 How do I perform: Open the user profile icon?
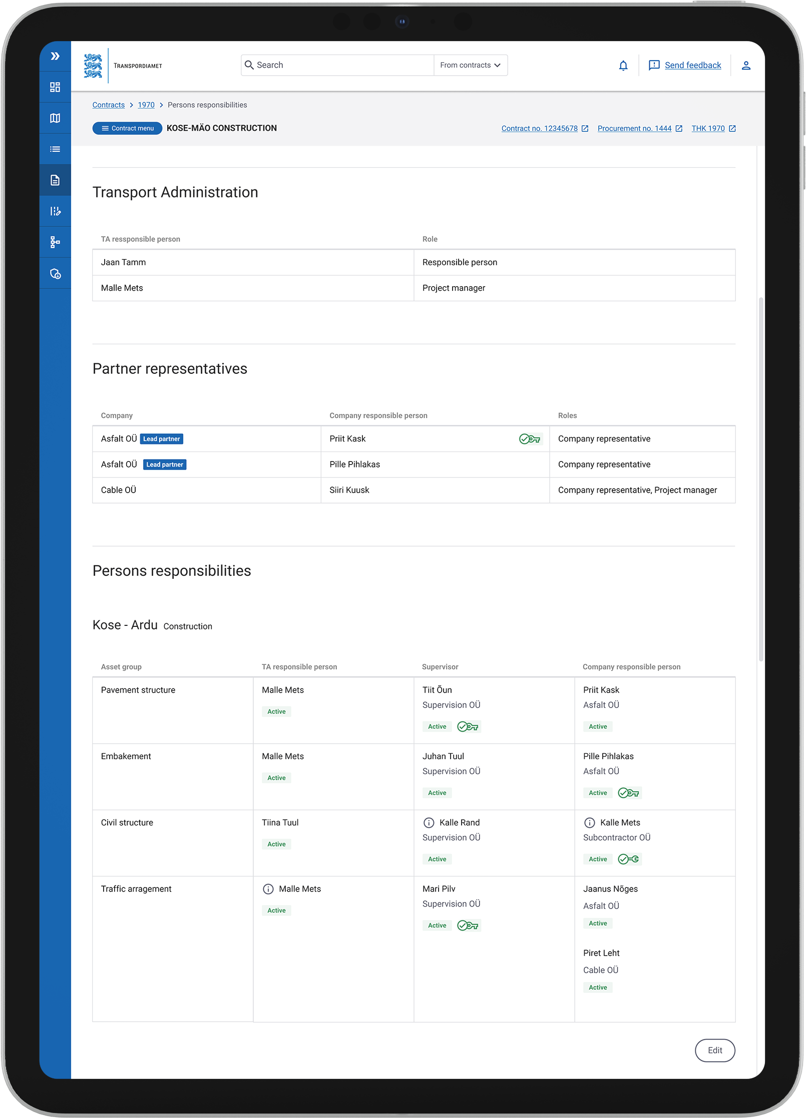[x=745, y=66]
